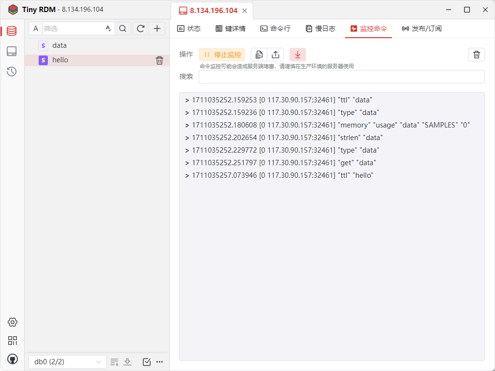Export monitor results with the export icon
495x371 pixels.
(276, 55)
